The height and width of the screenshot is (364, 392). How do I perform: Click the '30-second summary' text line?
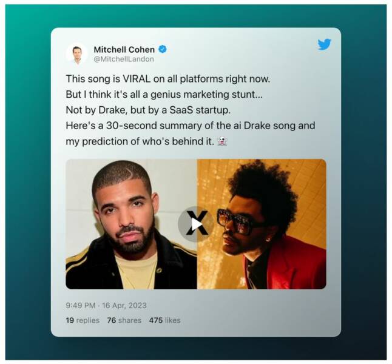[191, 126]
